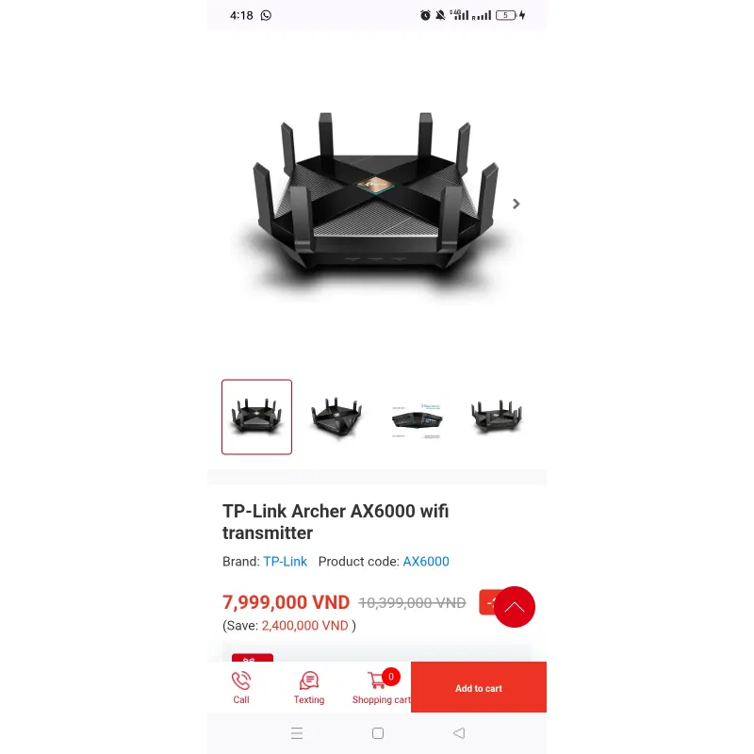This screenshot has width=754, height=754.
Task: Open the Shopping cart icon
Action: click(x=376, y=680)
